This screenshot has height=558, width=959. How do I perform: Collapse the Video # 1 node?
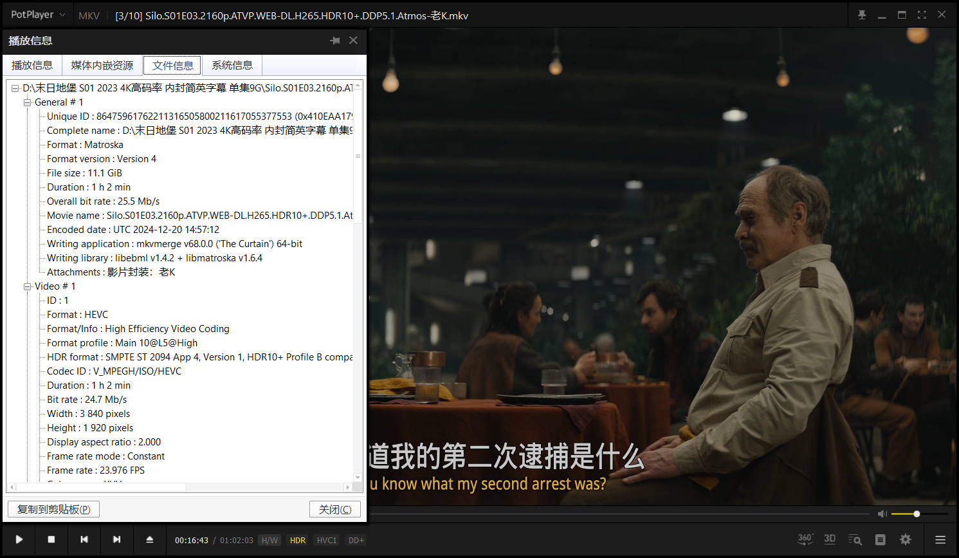point(27,287)
